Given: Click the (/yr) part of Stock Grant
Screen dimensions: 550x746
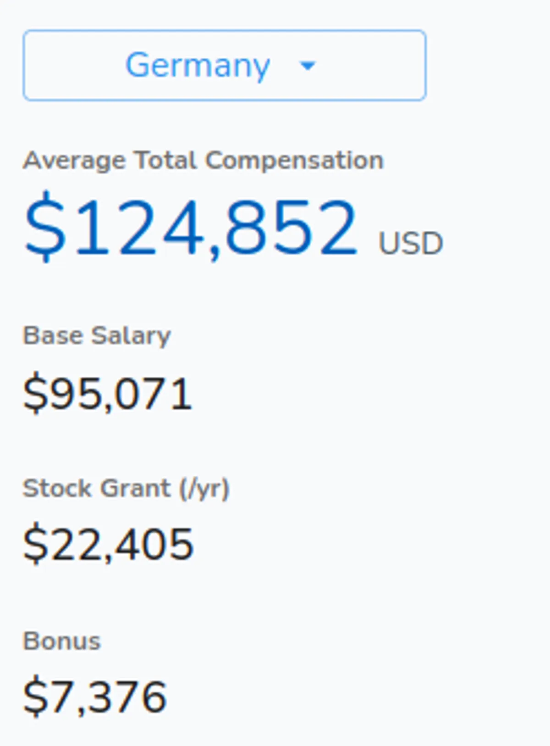Looking at the screenshot, I should point(204,488).
